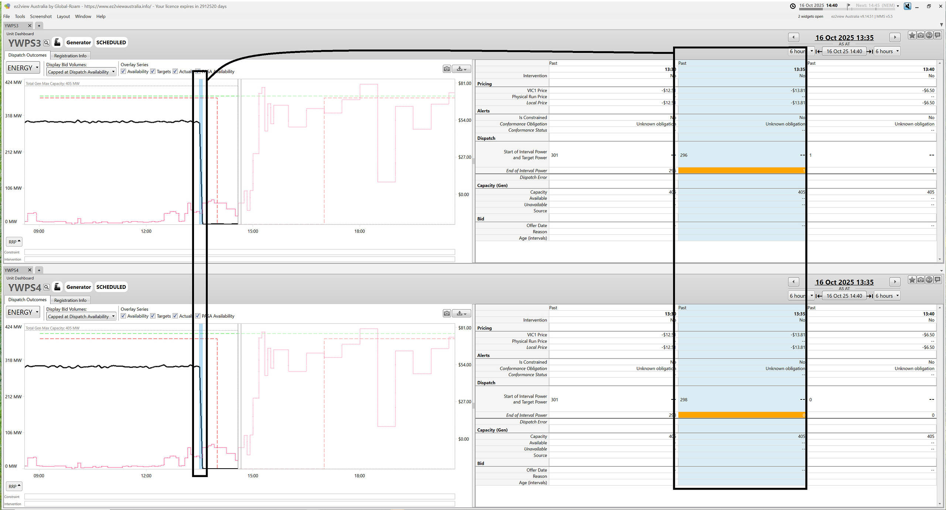Click the camera snapshot icon in YWPS3 header
Image resolution: width=946 pixels, height=510 pixels.
[921, 36]
